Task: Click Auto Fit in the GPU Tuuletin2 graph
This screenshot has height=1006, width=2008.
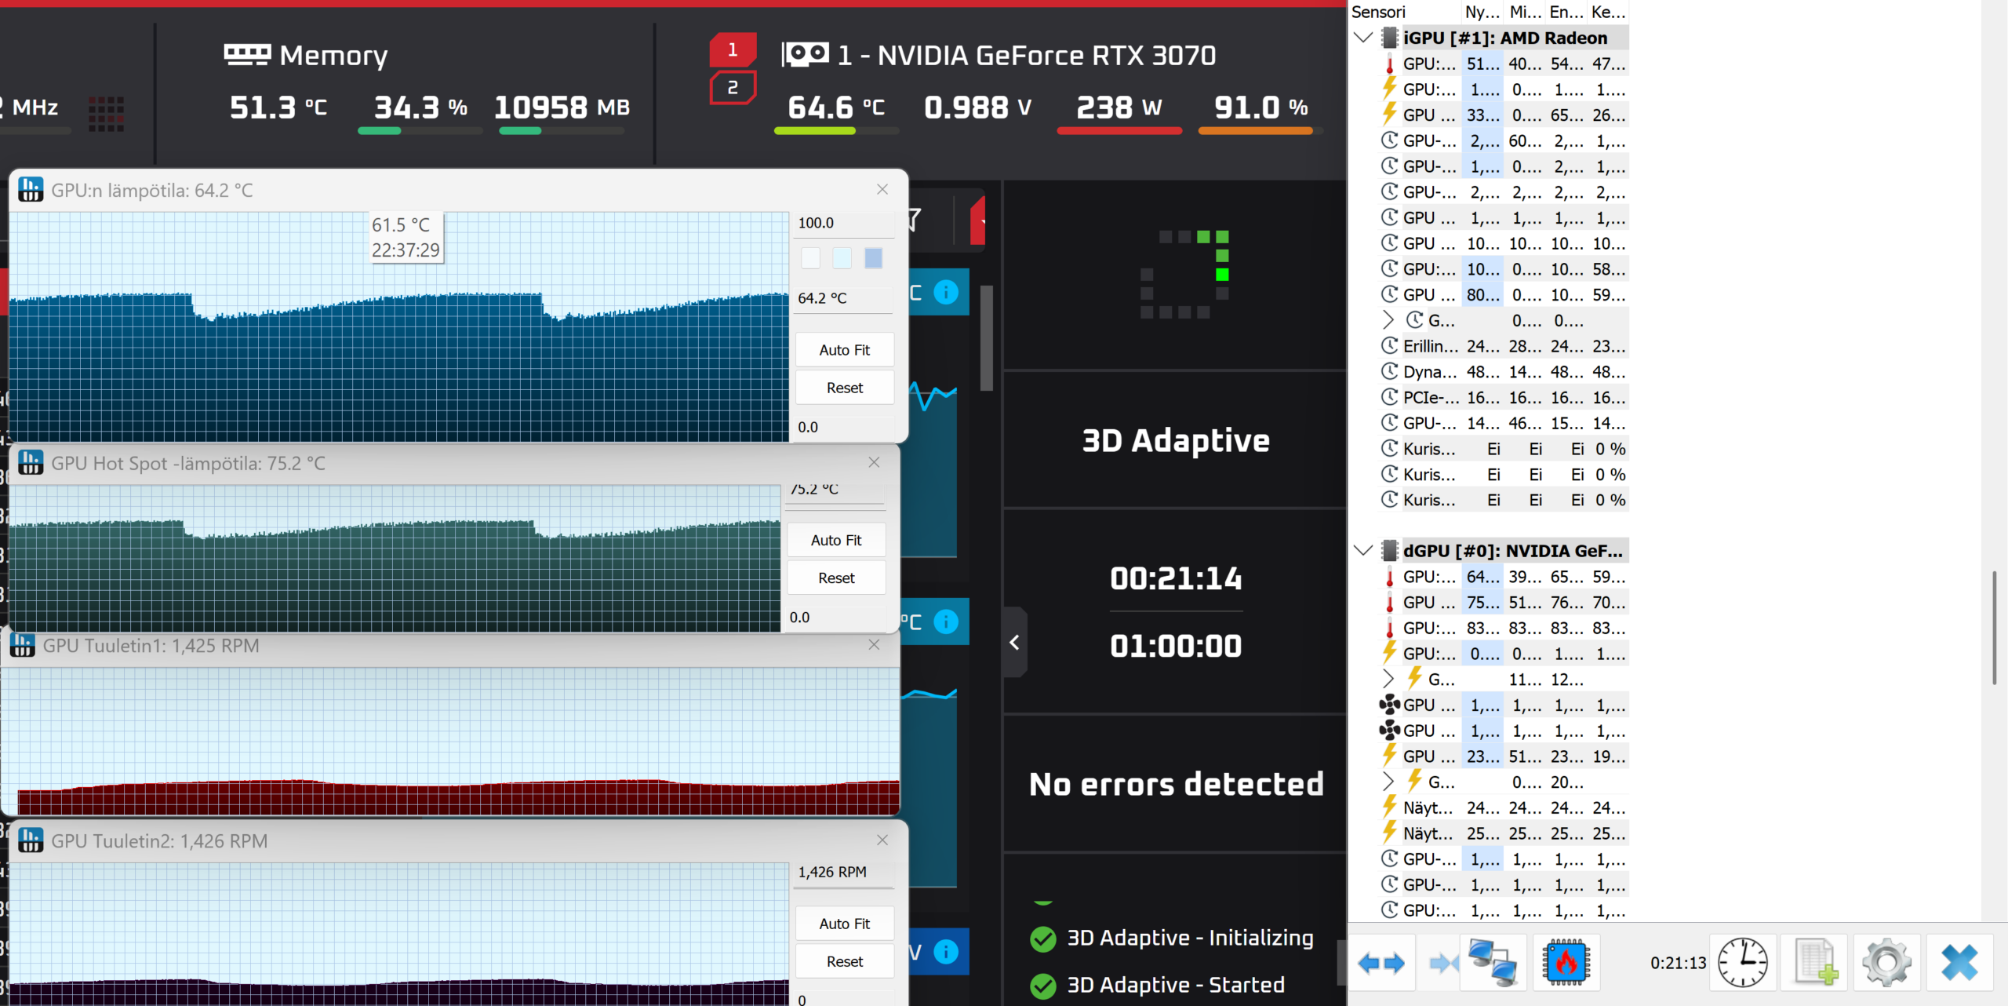Action: [845, 924]
